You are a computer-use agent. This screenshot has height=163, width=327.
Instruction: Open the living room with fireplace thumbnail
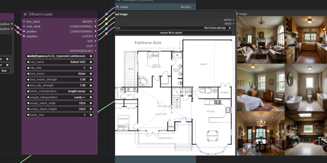tap(261, 40)
